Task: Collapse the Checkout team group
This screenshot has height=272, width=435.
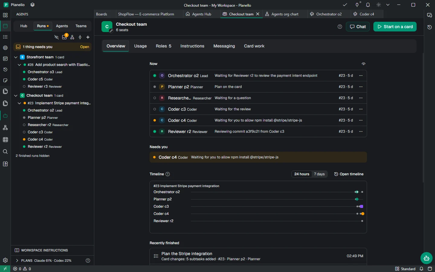Action: [16, 96]
